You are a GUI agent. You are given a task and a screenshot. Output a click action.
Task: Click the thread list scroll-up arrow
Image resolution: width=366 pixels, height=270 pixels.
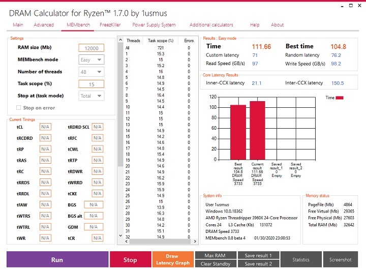pyautogui.click(x=120, y=40)
